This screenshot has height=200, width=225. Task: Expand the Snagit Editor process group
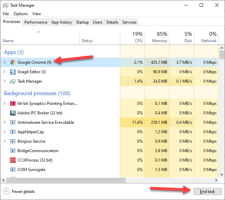pos(5,72)
